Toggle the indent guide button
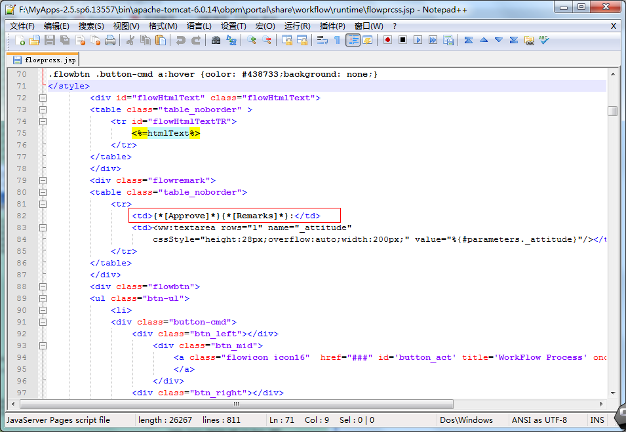The image size is (626, 432). pyautogui.click(x=353, y=40)
